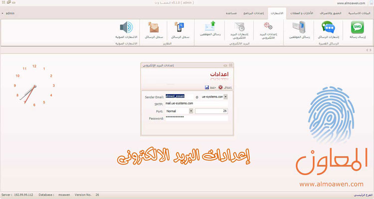Click the port number field showing 26
The image size is (374, 199).
click(211, 111)
